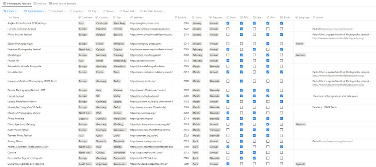Open the photobrusselsfestival.com website link
Screen dimensions: 376x167
pyautogui.click(x=151, y=35)
